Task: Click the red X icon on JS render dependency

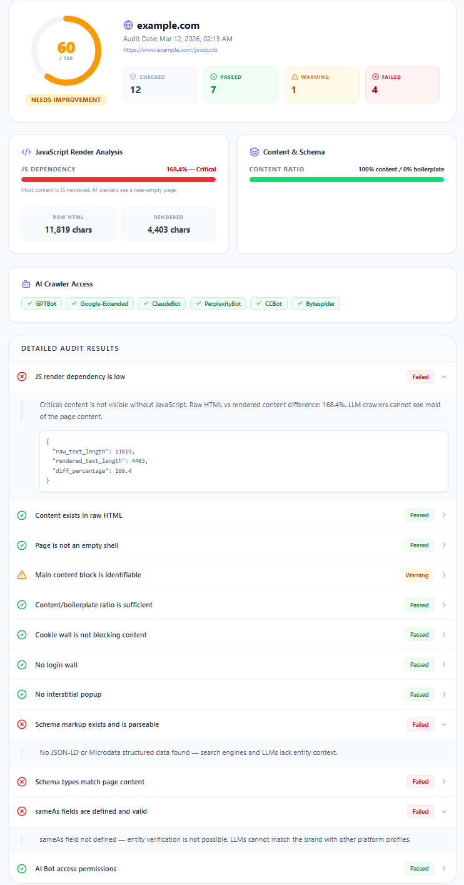Action: tap(22, 377)
